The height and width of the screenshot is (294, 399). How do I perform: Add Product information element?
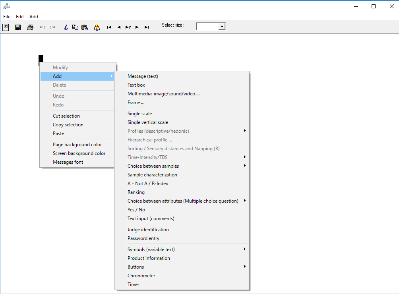tap(182, 258)
